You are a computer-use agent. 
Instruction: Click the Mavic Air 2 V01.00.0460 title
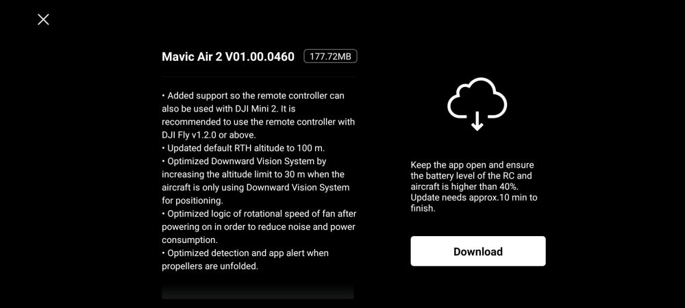coord(228,57)
